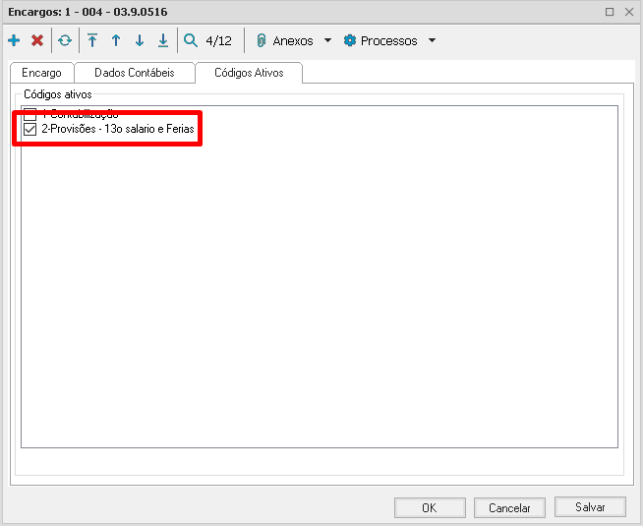The height and width of the screenshot is (526, 643).
Task: Go to the previous record
Action: click(x=116, y=40)
